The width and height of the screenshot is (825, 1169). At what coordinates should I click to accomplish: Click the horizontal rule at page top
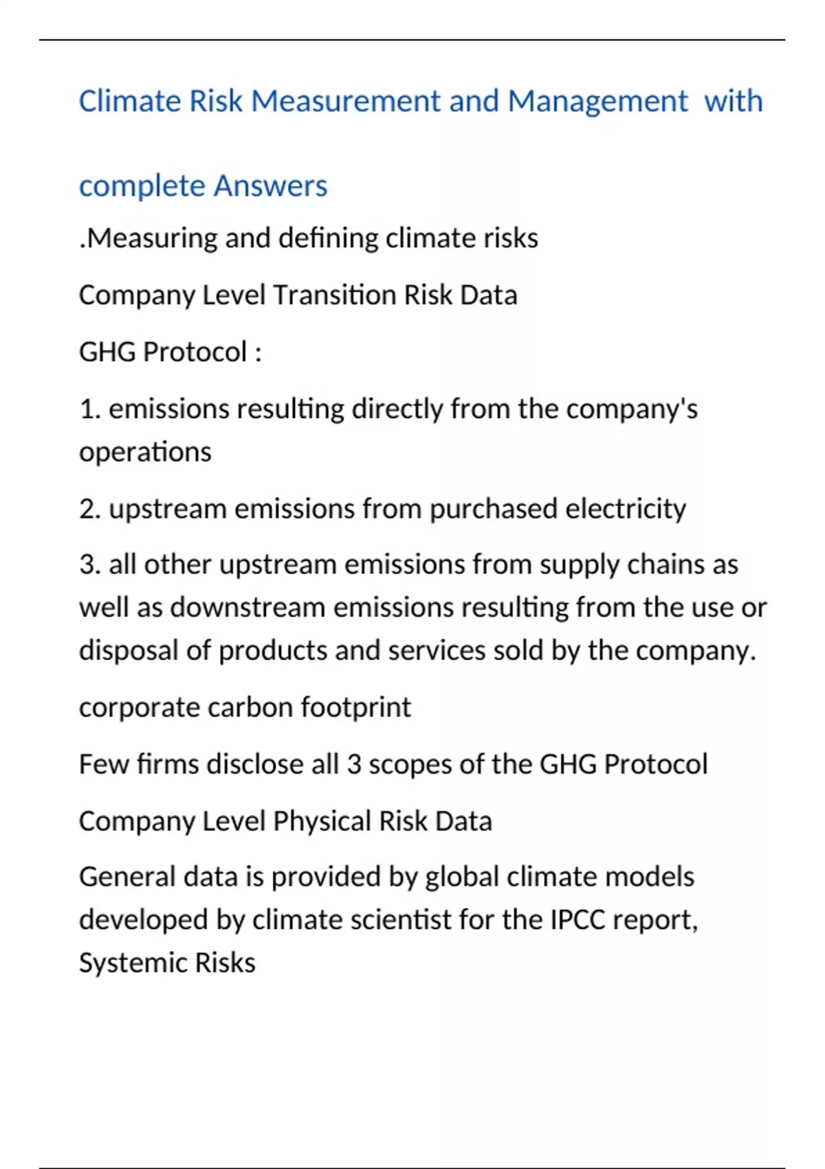pos(412,41)
